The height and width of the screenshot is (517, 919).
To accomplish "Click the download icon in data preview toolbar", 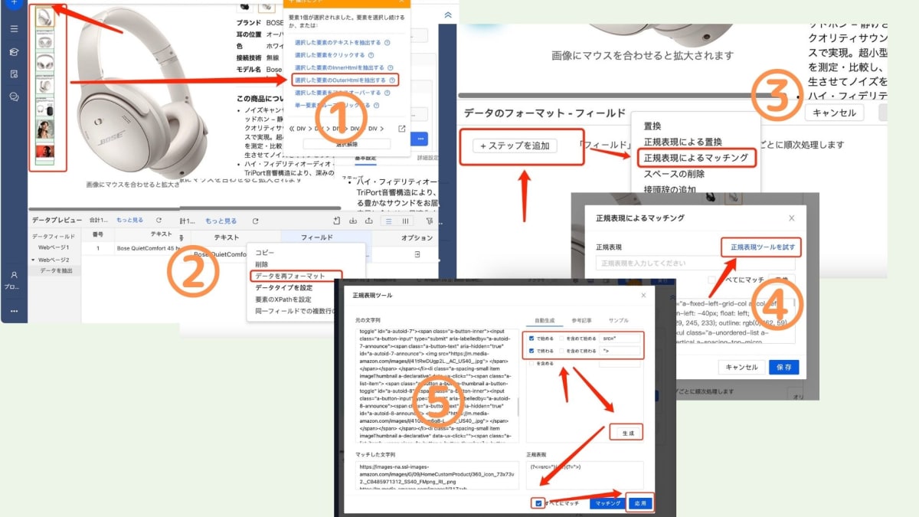I will pyautogui.click(x=353, y=221).
